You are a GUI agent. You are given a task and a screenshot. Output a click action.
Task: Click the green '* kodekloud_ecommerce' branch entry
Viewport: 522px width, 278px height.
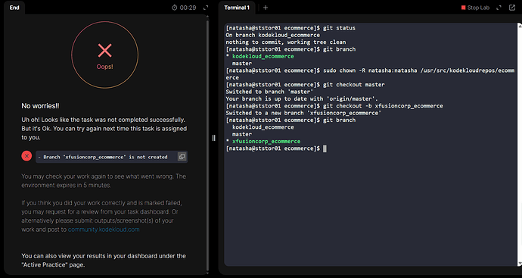259,56
